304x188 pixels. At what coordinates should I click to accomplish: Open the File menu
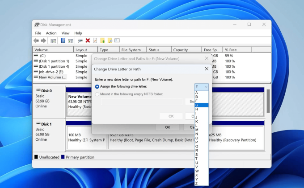38,33
